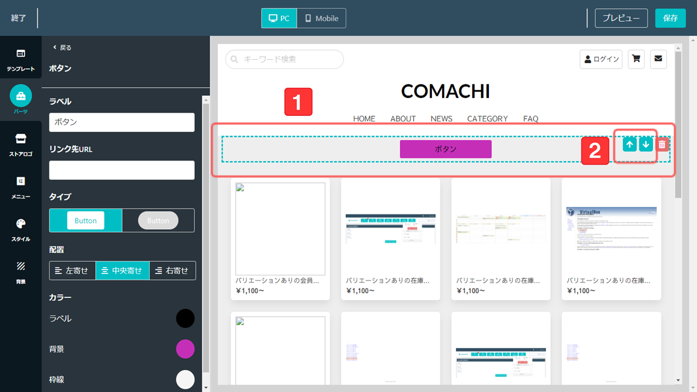697x392 pixels.
Task: Open the black ラベル color swatch
Action: [x=185, y=318]
